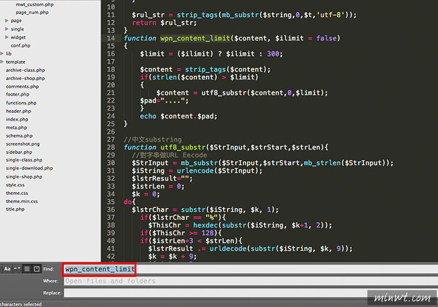Click line number 28 in gutter
Screen dimensions: 438x307
(x=111, y=147)
